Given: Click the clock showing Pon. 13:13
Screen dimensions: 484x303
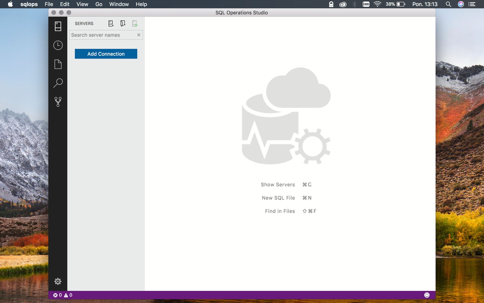Looking at the screenshot, I should [x=425, y=4].
